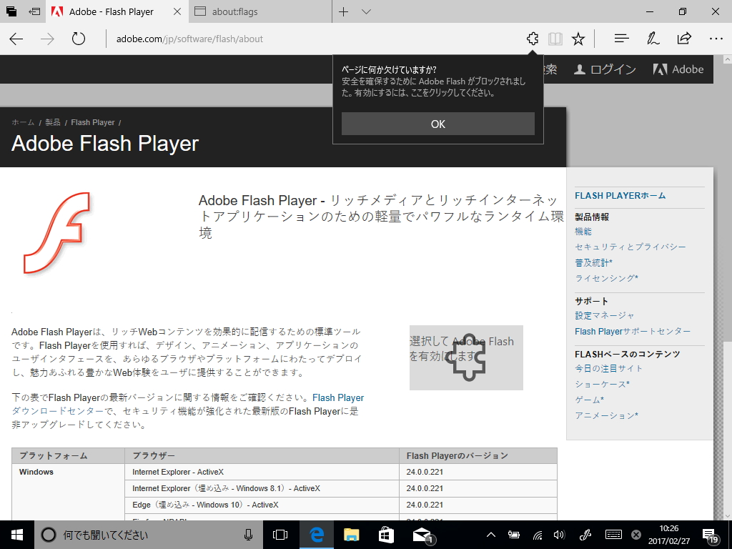Click the address bar to edit URL
The height and width of the screenshot is (549, 732).
tap(214, 39)
